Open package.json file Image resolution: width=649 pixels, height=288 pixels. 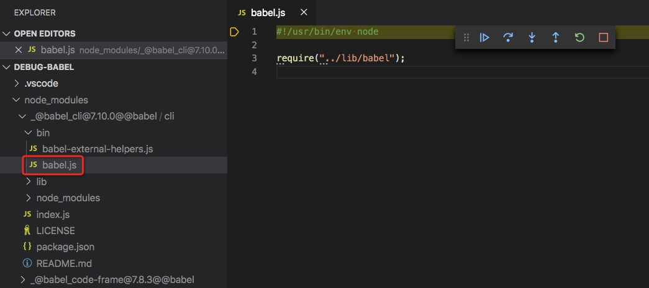click(x=65, y=247)
